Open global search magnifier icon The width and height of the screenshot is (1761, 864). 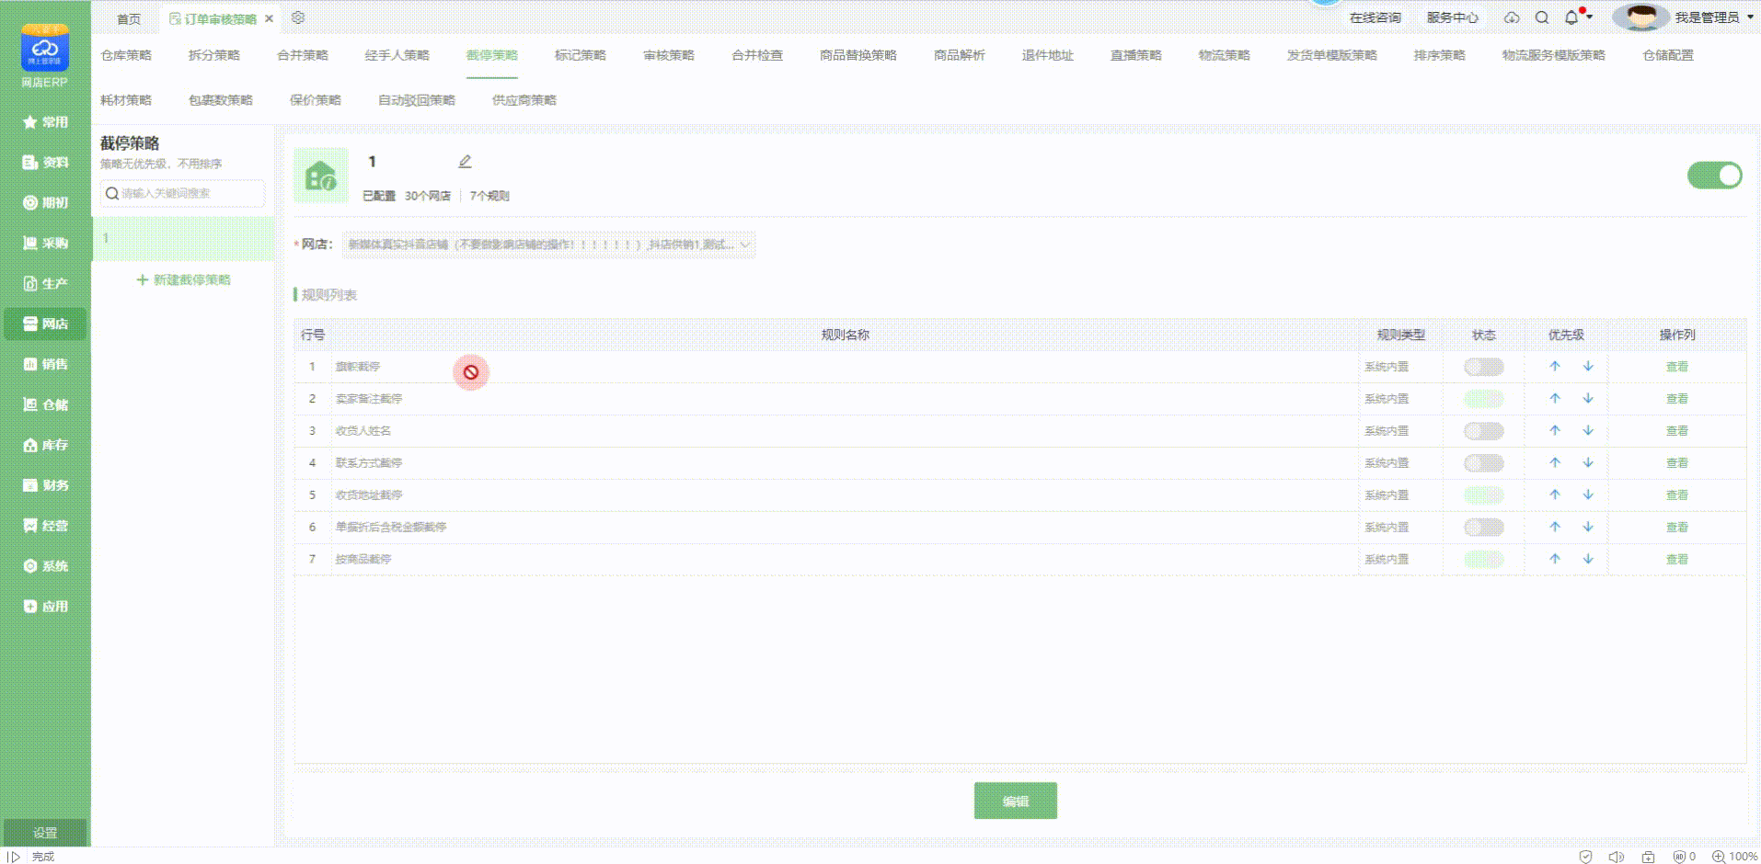(1542, 17)
